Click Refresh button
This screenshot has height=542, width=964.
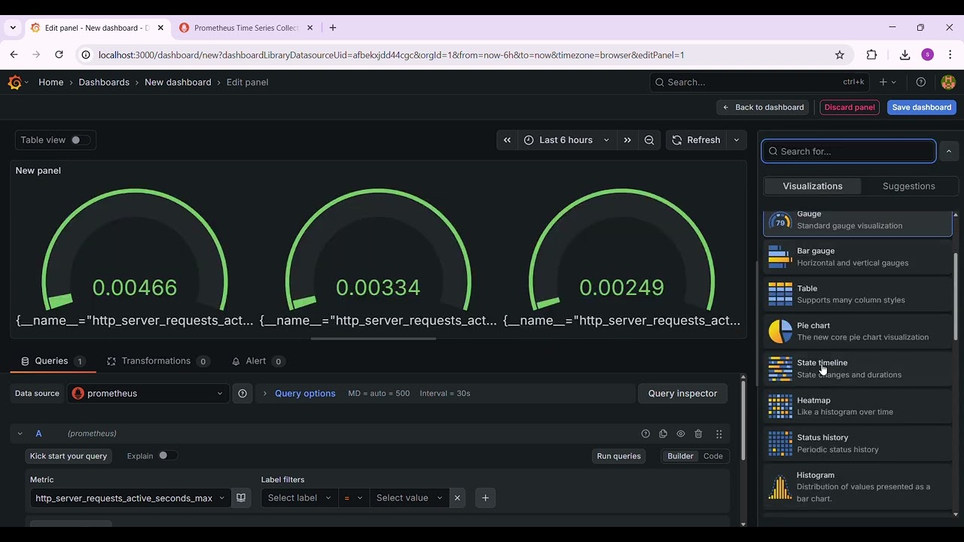coord(697,140)
